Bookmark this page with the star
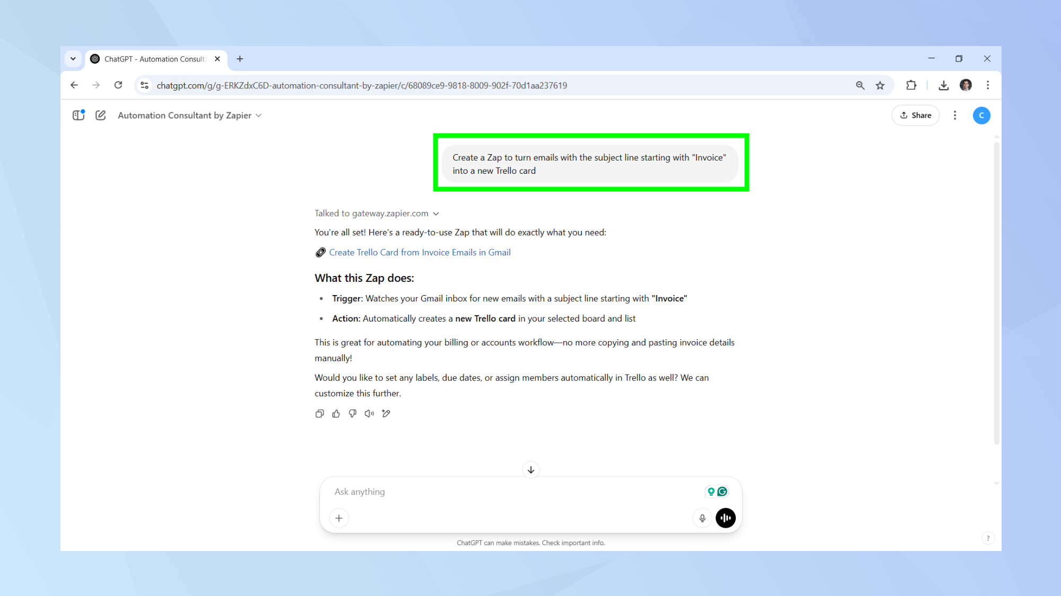 [880, 85]
